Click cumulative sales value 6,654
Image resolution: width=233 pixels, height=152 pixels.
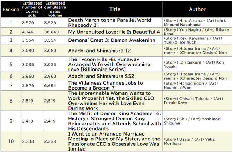click(50, 86)
